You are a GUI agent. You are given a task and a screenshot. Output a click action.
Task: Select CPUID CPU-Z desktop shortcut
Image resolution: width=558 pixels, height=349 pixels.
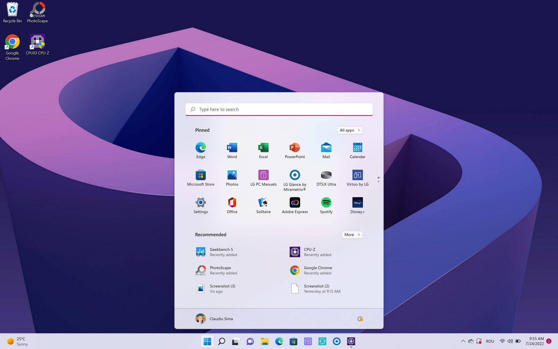pyautogui.click(x=37, y=44)
